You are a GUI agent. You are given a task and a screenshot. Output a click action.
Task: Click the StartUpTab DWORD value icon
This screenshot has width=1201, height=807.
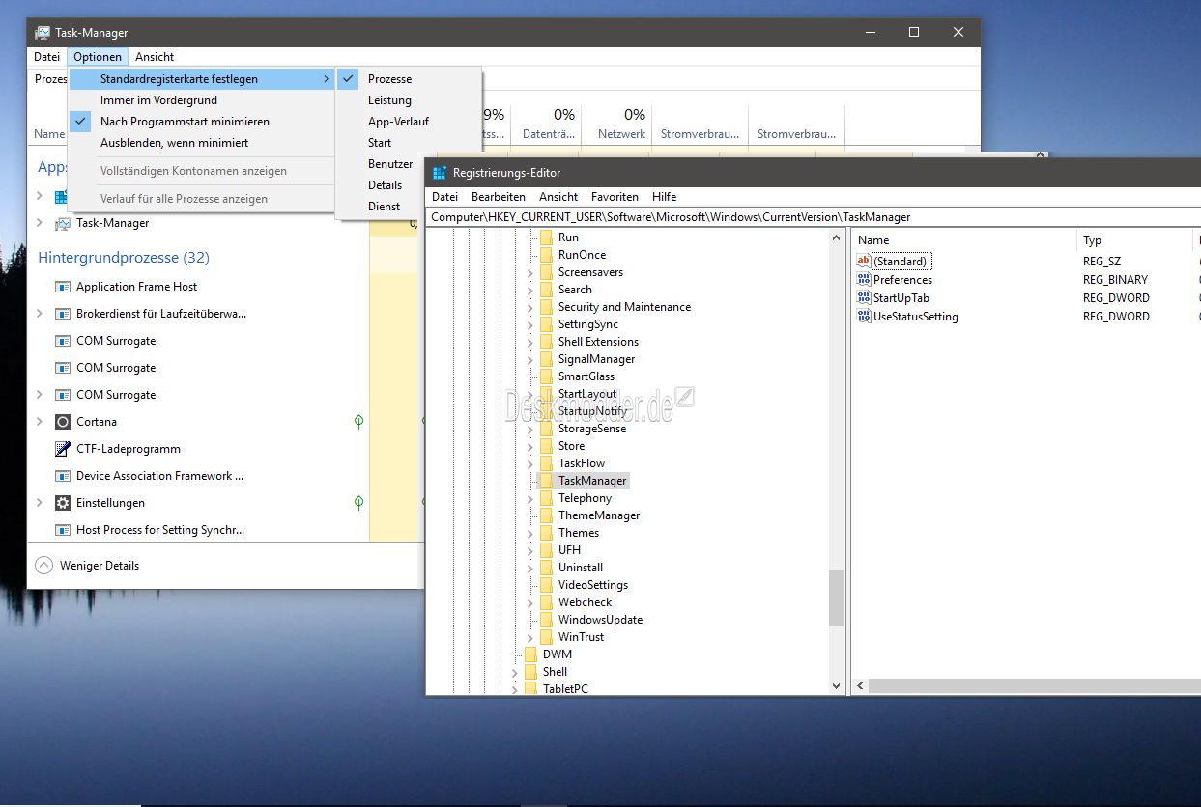pos(864,298)
